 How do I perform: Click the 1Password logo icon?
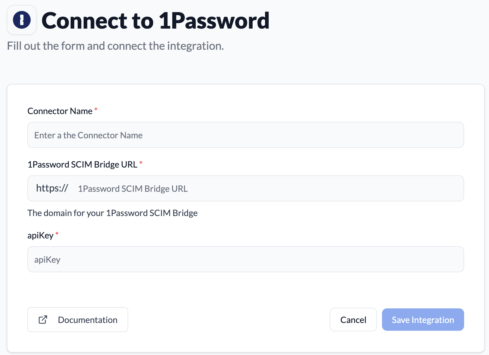22,20
